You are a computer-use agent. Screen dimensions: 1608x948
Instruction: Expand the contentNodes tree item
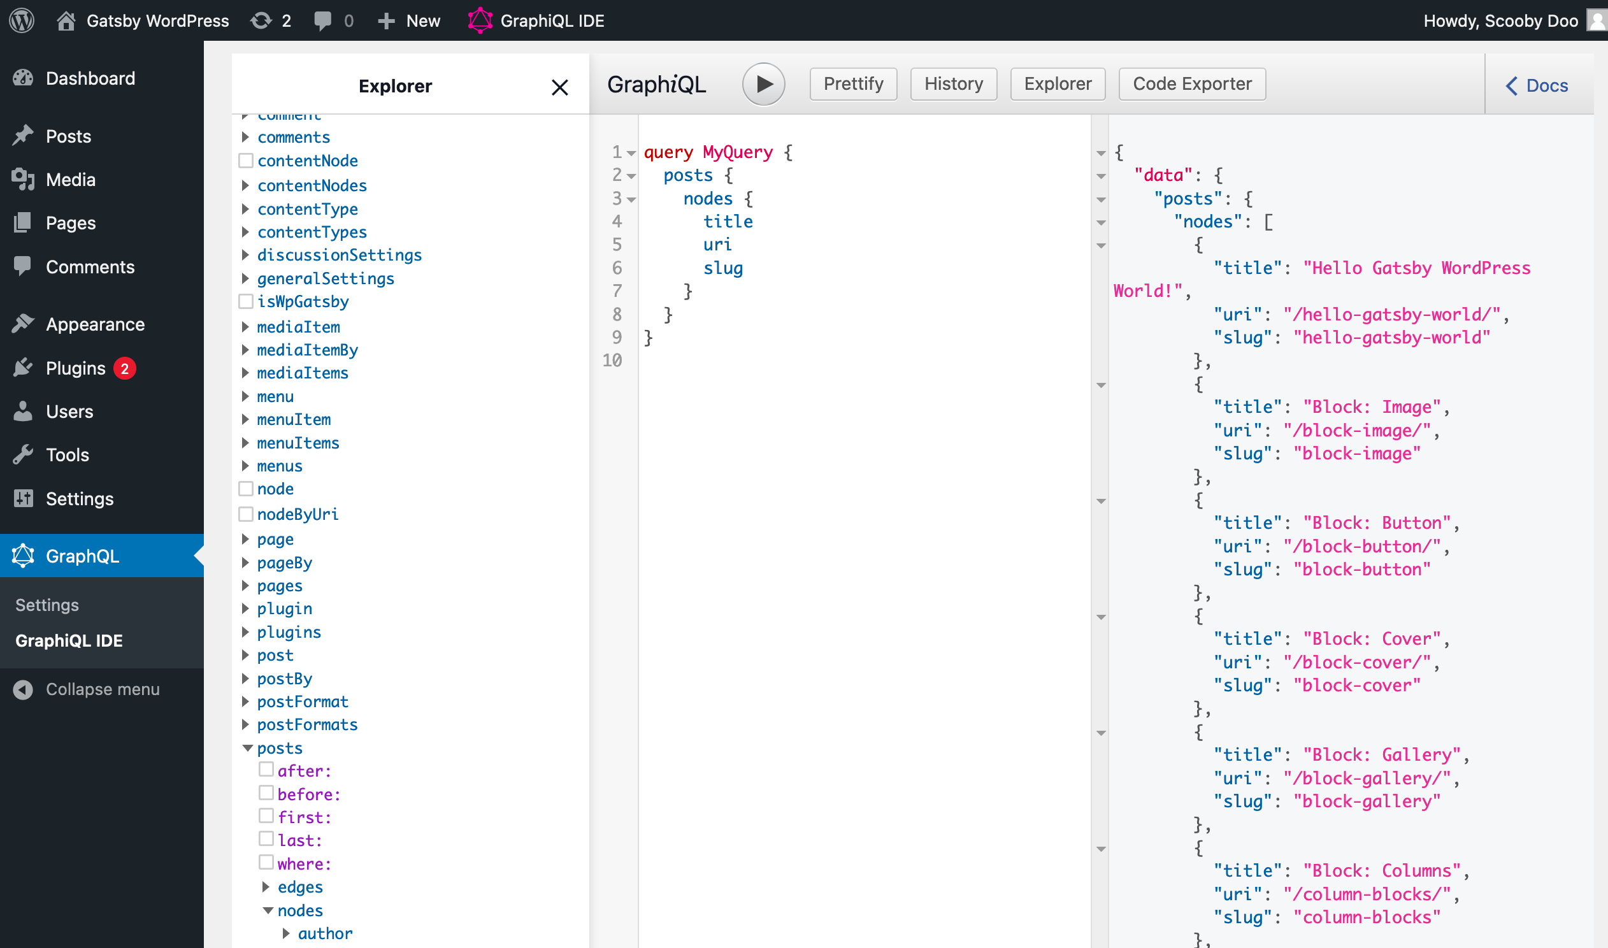pyautogui.click(x=245, y=185)
